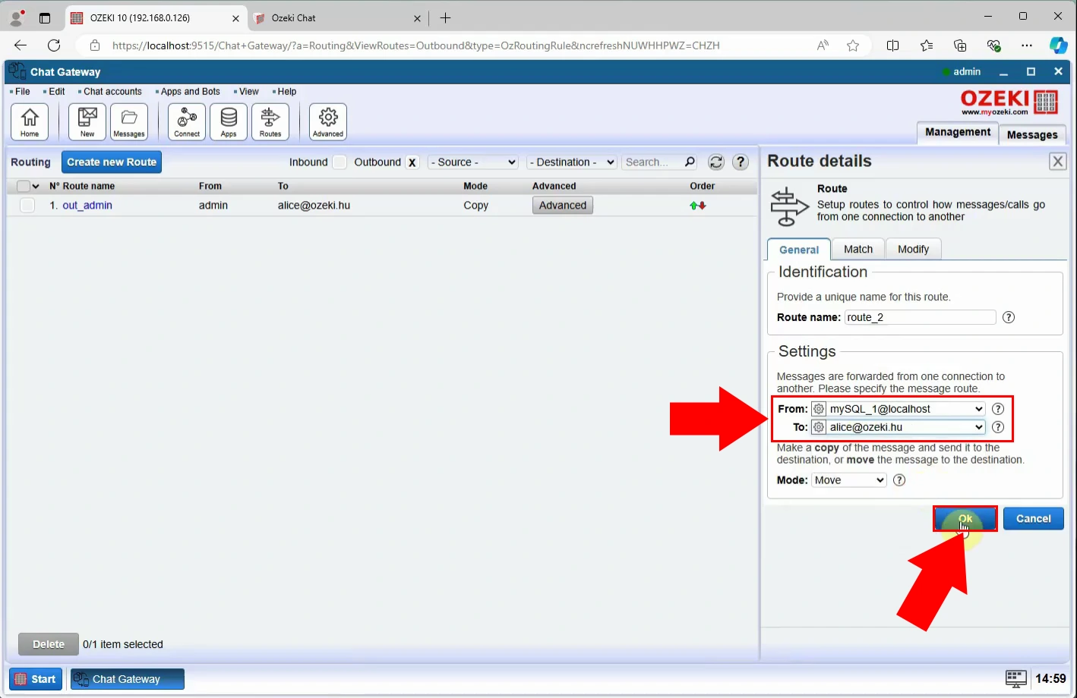Open the Advanced gear toolbar icon
Image resolution: width=1077 pixels, height=698 pixels.
point(328,121)
